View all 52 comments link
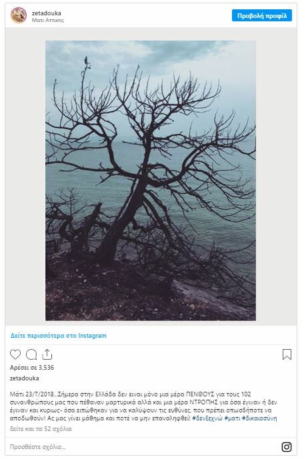Image resolution: width=302 pixels, height=459 pixels. pyautogui.click(x=41, y=429)
